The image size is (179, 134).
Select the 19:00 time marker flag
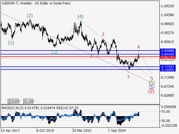click(x=14, y=101)
